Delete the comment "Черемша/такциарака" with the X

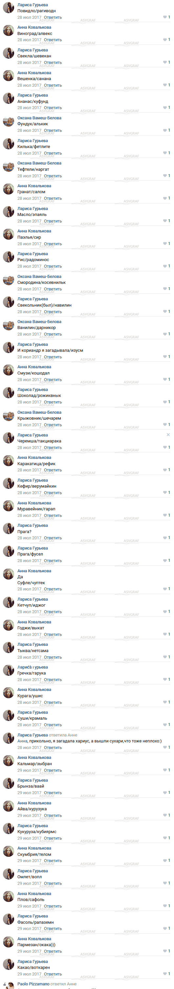[168, 435]
